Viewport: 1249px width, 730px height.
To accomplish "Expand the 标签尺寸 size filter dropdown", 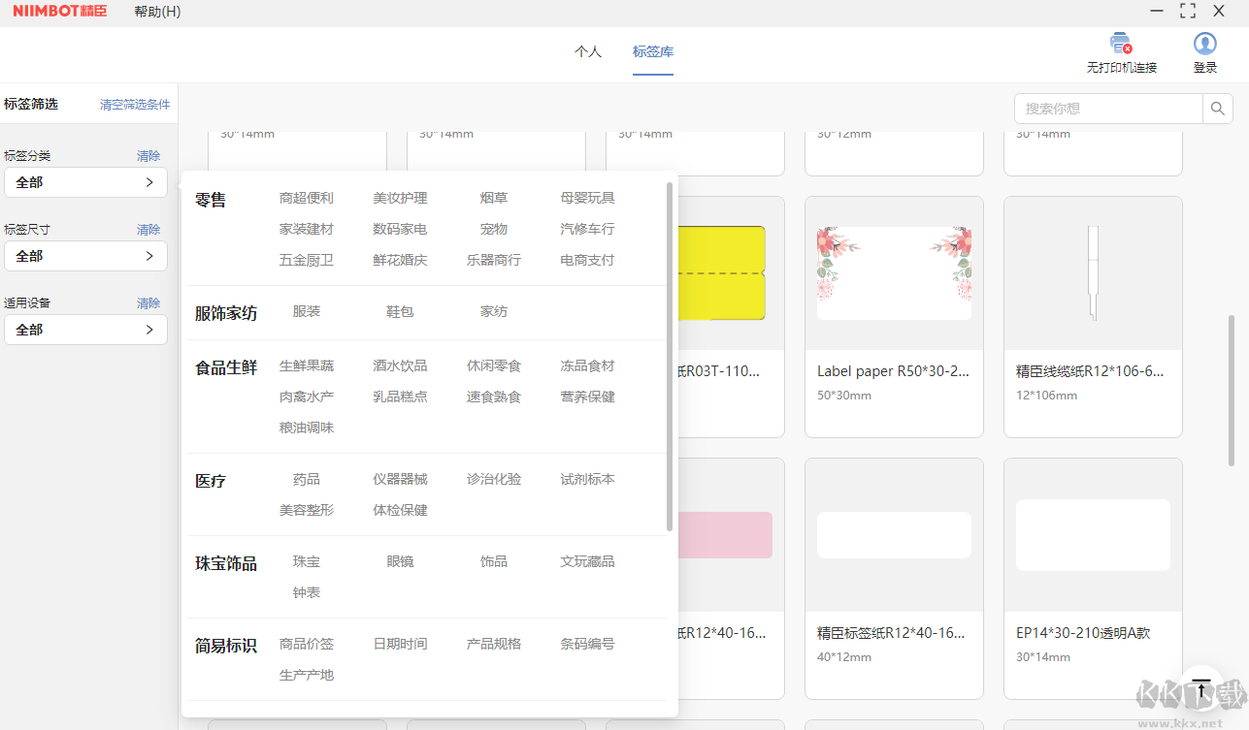I will [x=85, y=256].
